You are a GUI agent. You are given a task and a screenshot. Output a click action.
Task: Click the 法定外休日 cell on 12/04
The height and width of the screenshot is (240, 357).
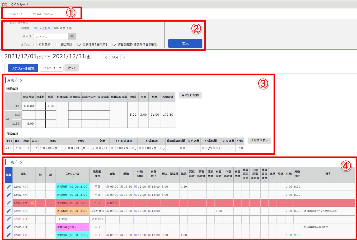97,211
